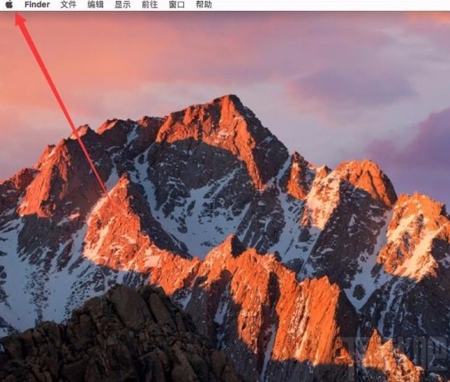Open the 文件 menu
The height and width of the screenshot is (382, 450).
pyautogui.click(x=68, y=5)
